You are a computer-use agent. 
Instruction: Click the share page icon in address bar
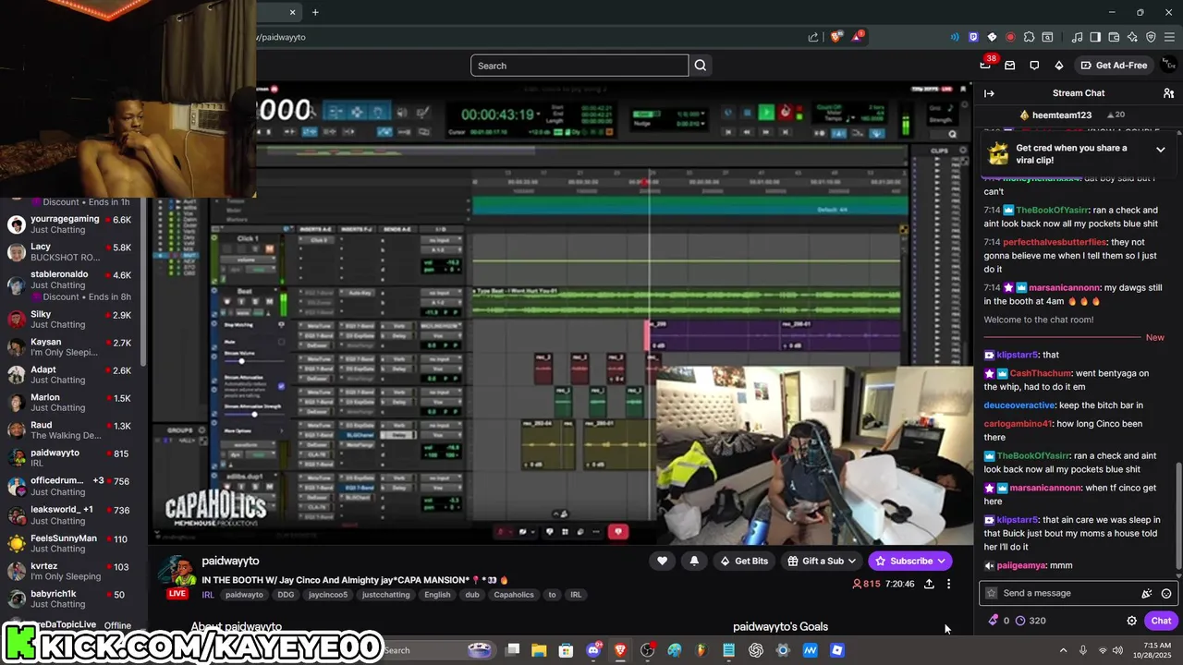(x=813, y=37)
